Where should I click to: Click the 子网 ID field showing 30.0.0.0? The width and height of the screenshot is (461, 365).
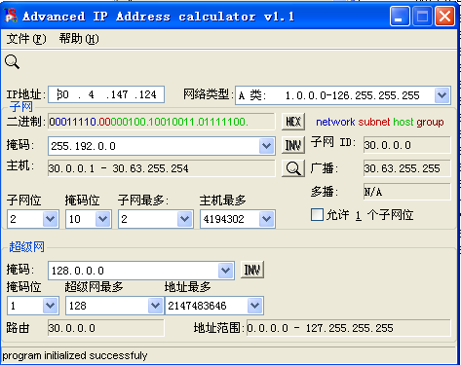click(x=407, y=145)
